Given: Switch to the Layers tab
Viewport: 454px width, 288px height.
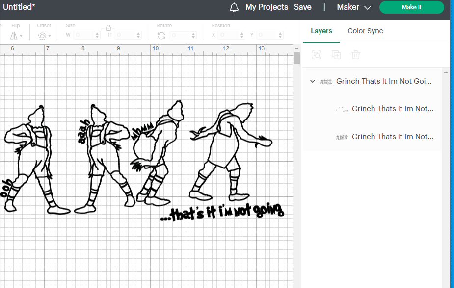Looking at the screenshot, I should pos(321,31).
